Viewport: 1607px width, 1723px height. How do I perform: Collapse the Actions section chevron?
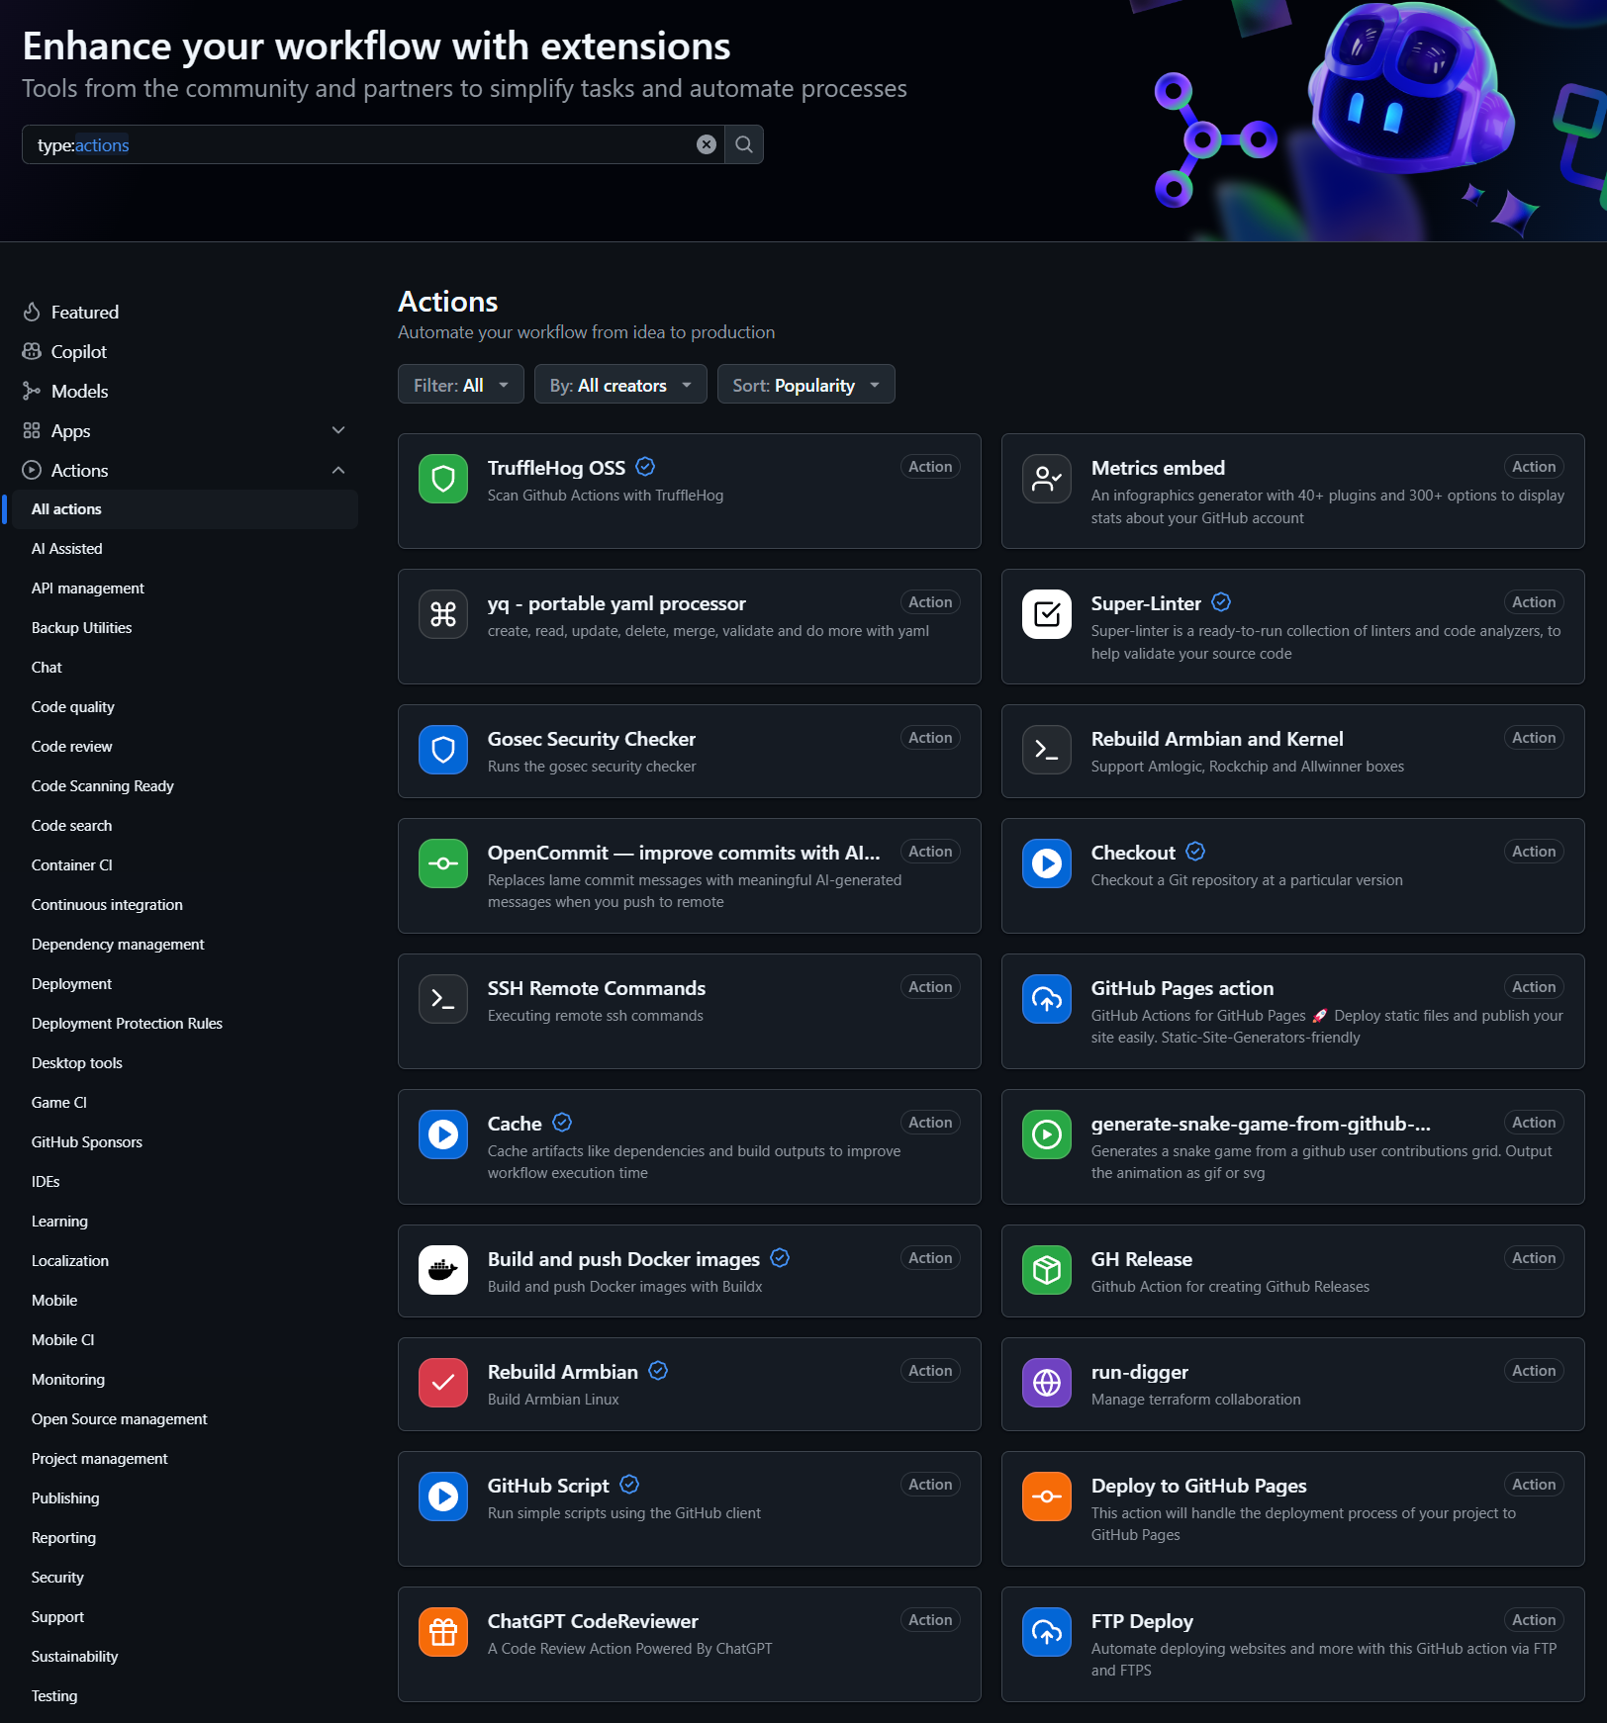point(338,470)
